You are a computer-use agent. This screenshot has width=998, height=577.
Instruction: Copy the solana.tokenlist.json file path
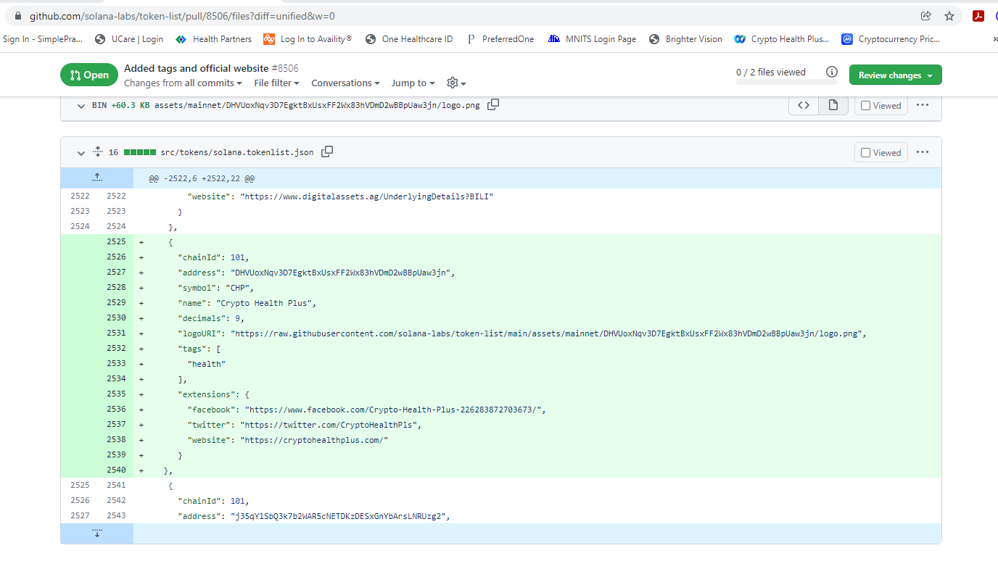coord(327,152)
